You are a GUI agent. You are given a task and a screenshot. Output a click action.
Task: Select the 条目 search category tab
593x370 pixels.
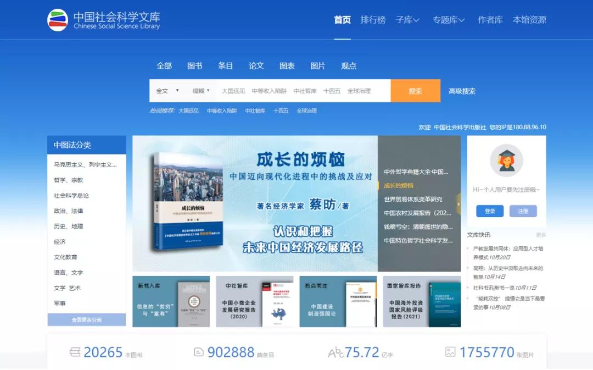pos(226,66)
